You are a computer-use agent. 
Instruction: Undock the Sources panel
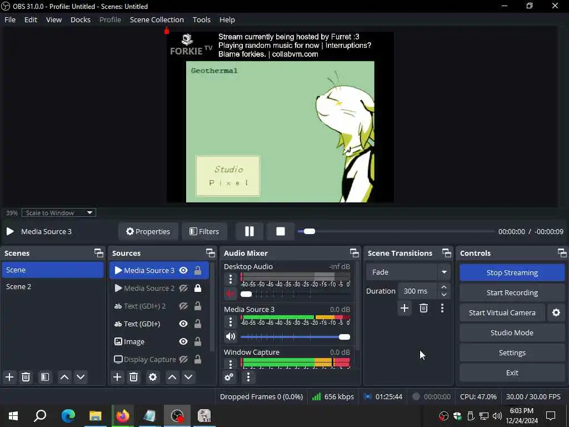click(211, 253)
